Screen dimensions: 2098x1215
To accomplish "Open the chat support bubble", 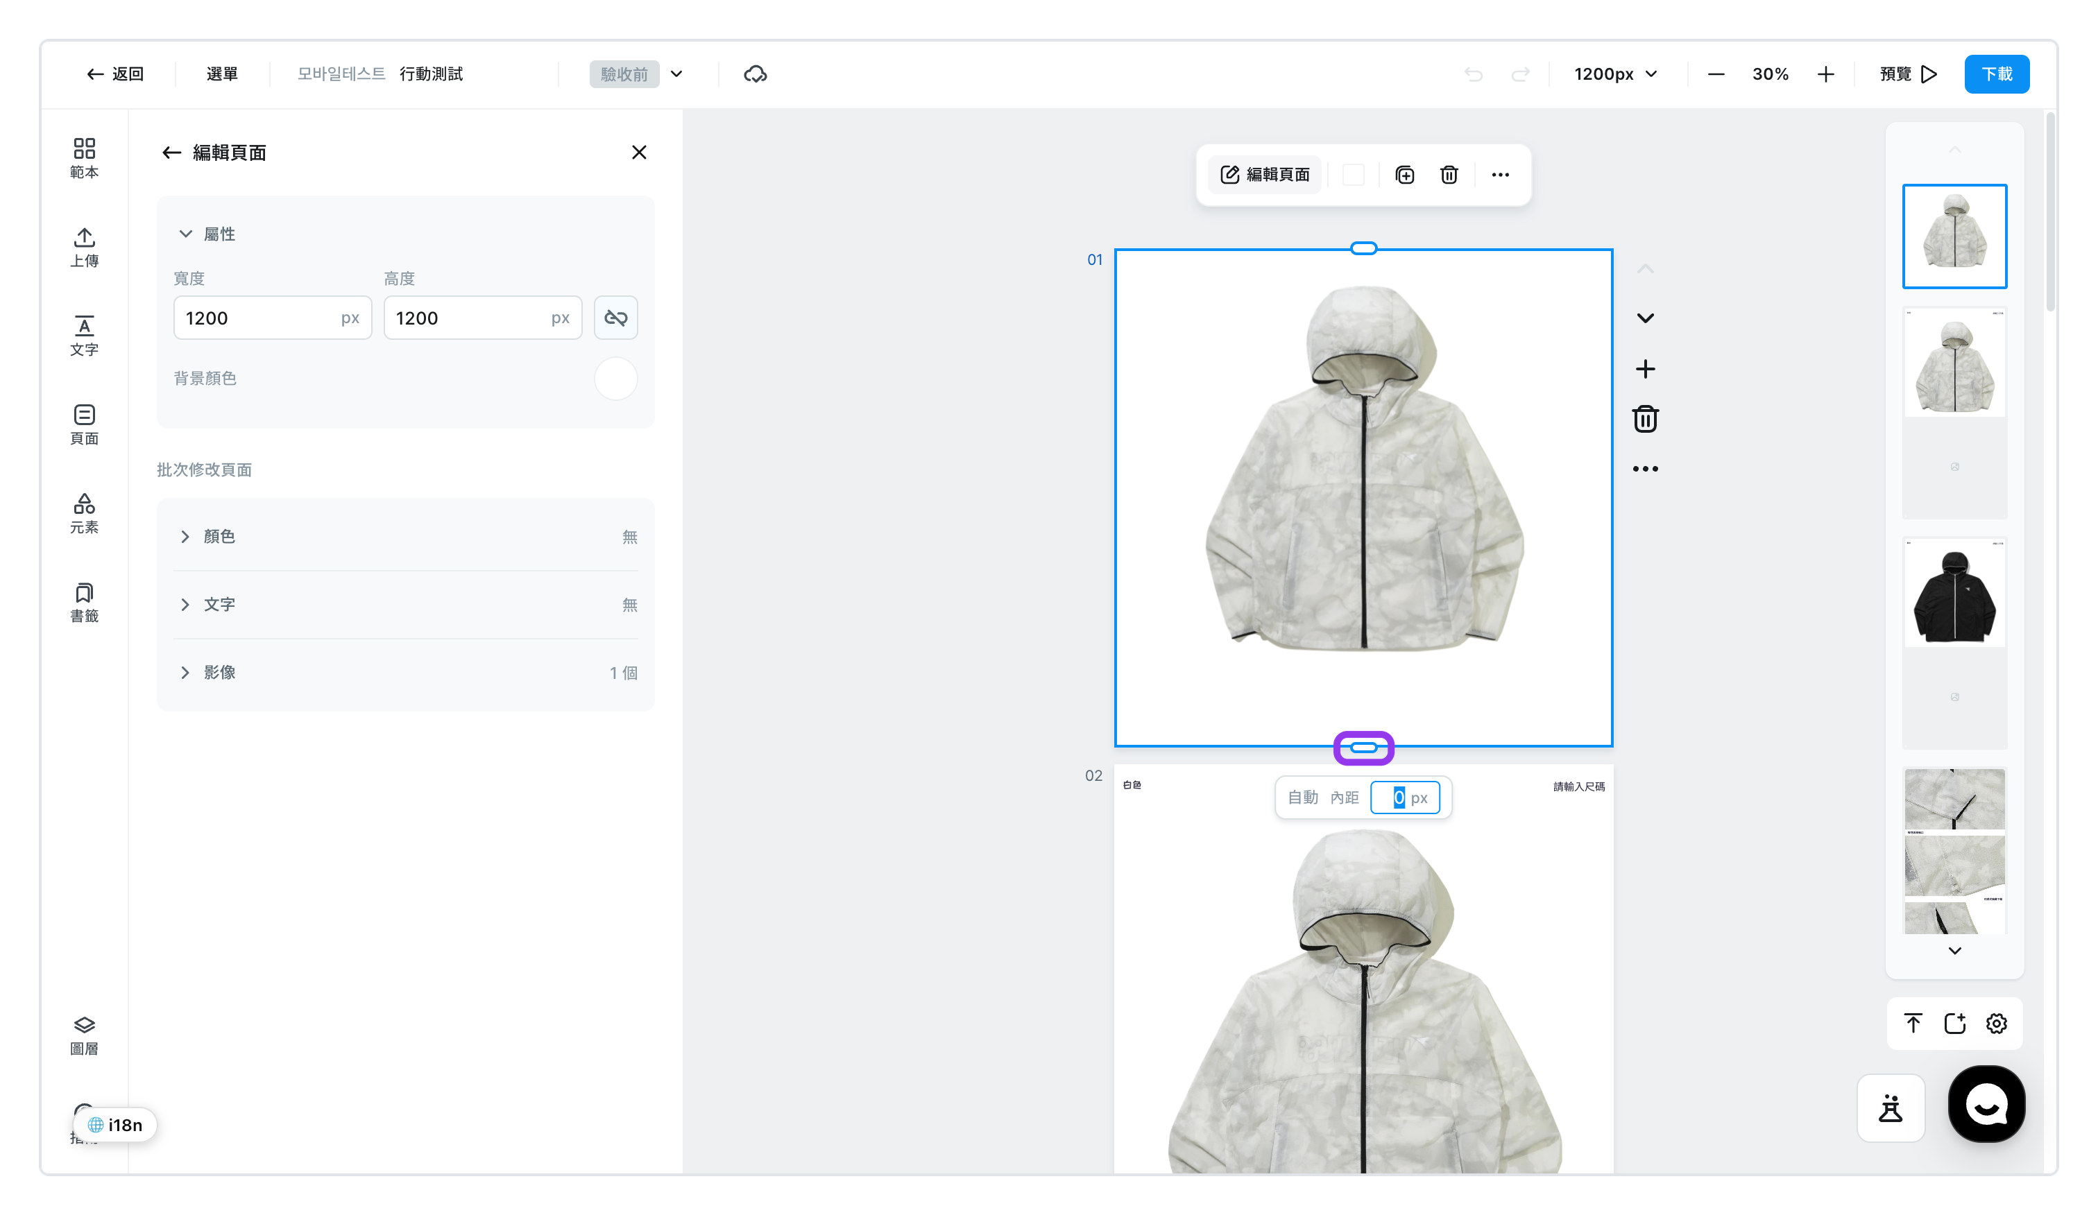I will (x=1986, y=1104).
